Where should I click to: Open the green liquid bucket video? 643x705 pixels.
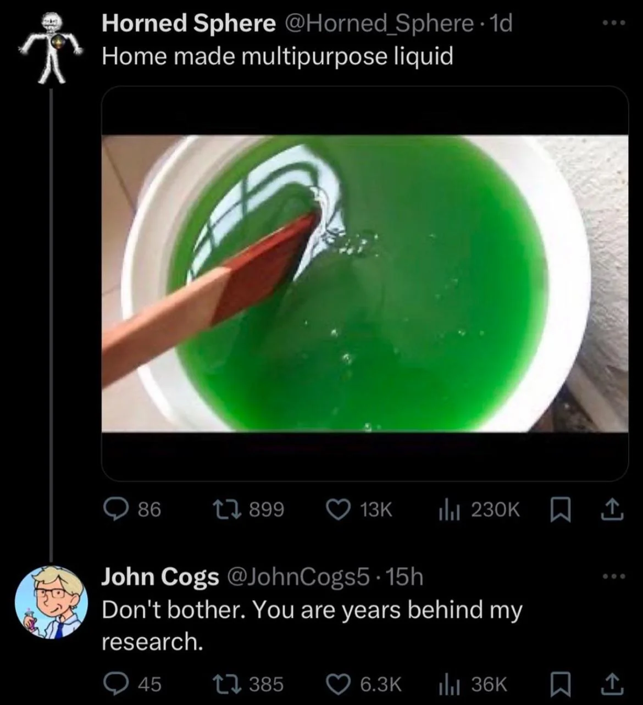pyautogui.click(x=365, y=284)
